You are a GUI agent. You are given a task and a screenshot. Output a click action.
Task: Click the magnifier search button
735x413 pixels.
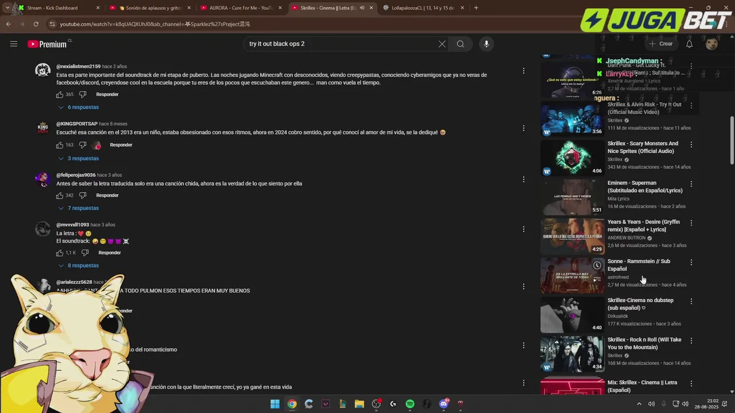tap(461, 44)
